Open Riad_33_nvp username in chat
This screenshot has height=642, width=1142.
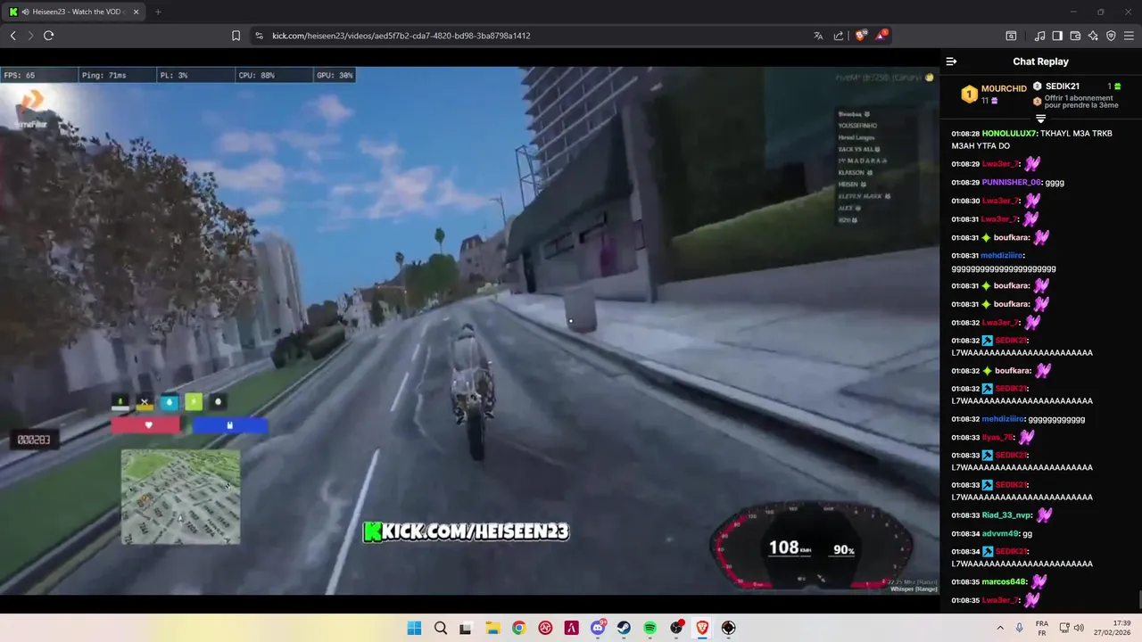click(1007, 515)
